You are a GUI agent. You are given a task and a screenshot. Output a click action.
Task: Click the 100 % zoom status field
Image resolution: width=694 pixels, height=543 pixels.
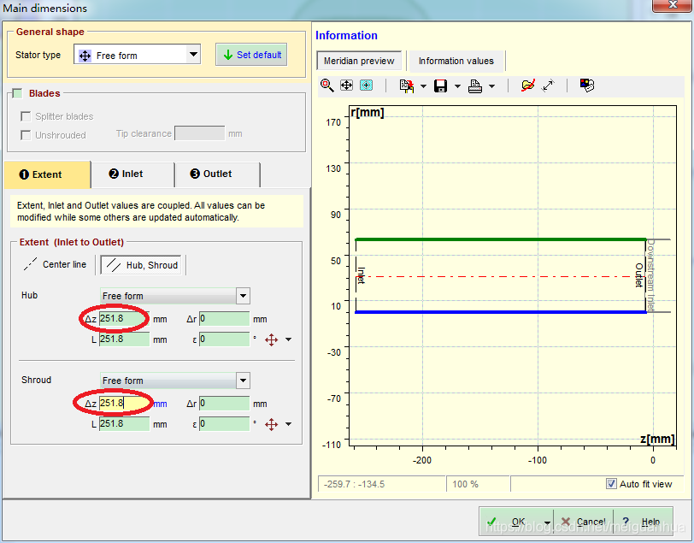pos(478,484)
